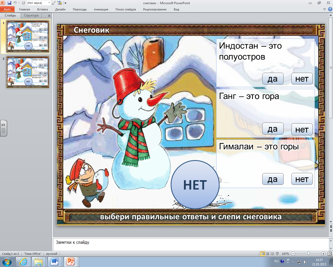Click the нет button for Ганг question
The width and height of the screenshot is (333, 267).
302,129
